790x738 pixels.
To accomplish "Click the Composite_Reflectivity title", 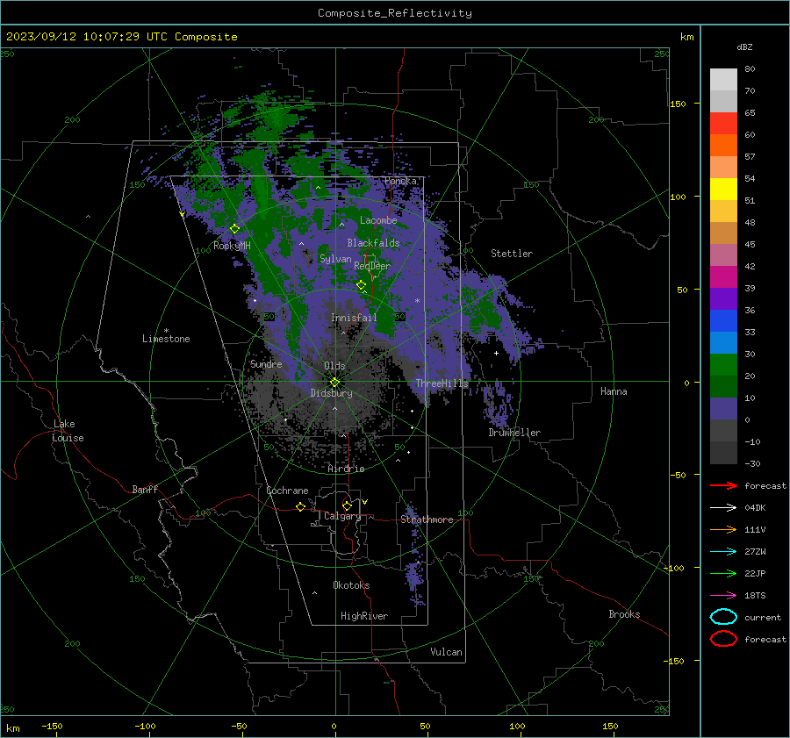I will coord(395,13).
